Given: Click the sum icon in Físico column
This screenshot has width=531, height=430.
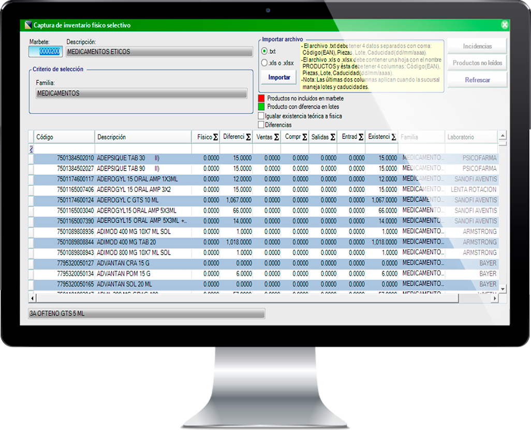Looking at the screenshot, I should (216, 138).
